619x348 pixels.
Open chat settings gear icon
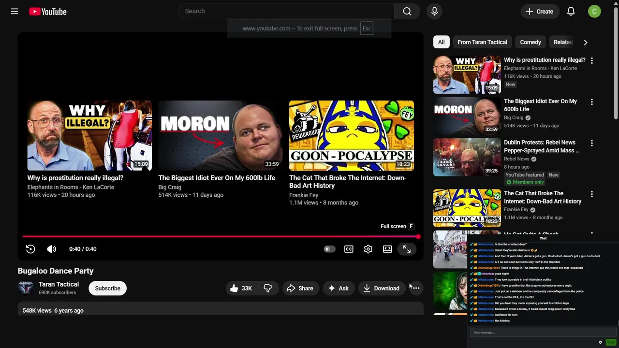coord(600,342)
